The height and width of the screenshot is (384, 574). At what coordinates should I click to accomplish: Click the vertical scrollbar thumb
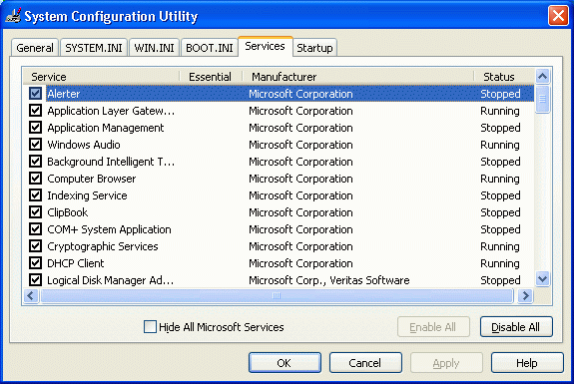(542, 99)
